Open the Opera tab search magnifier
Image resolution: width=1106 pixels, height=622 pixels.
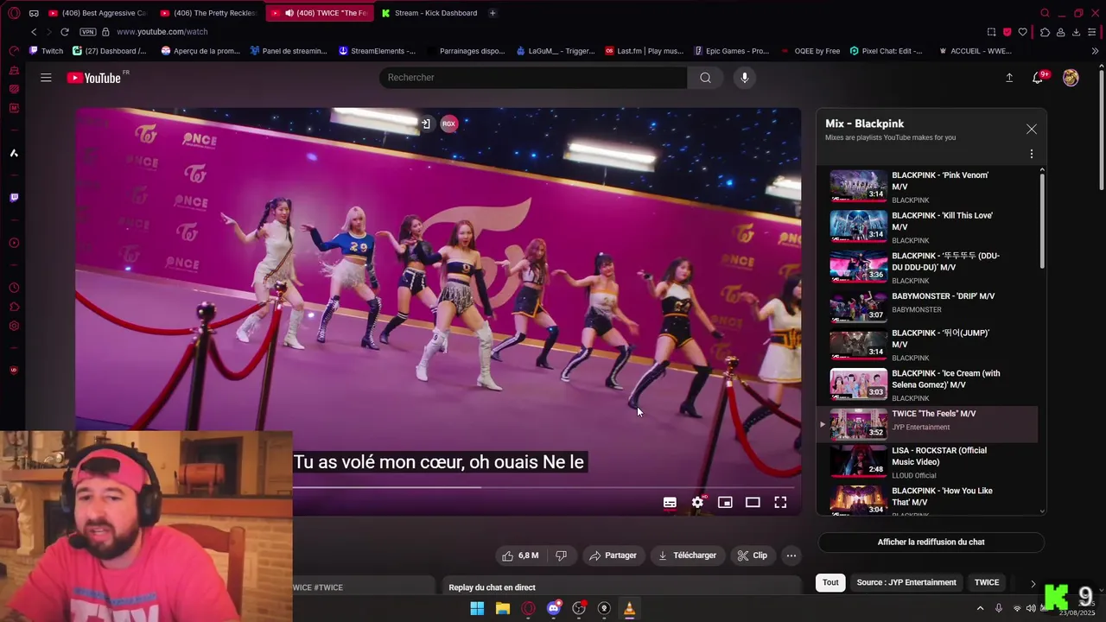1045,13
